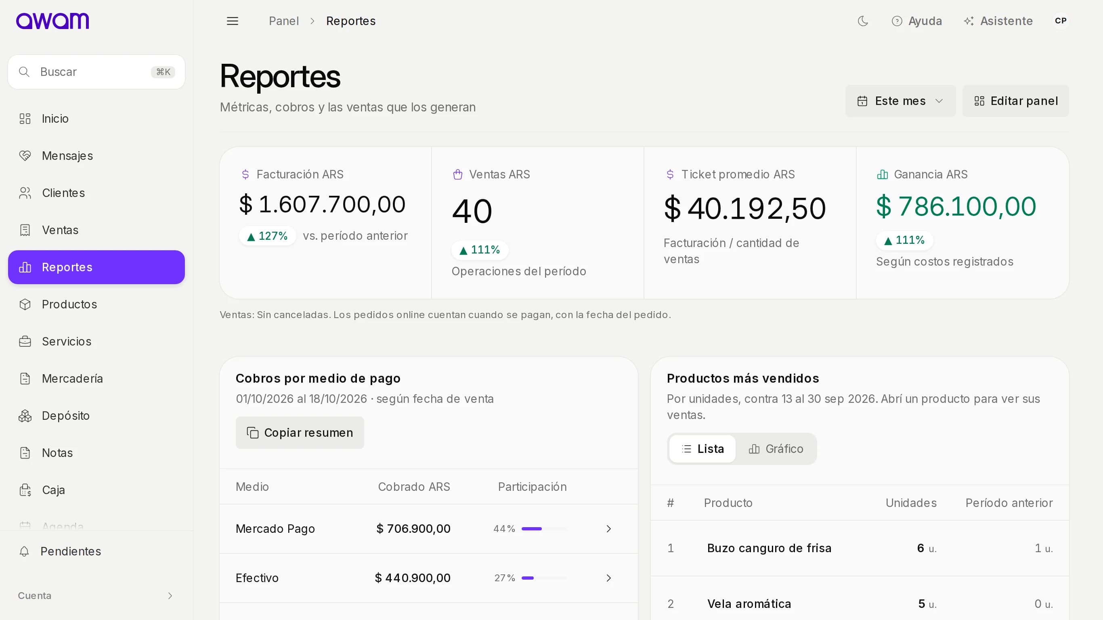1103x620 pixels.
Task: Open Ventas section
Action: pos(96,230)
